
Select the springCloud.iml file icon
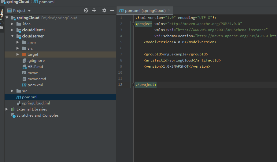click(x=19, y=103)
